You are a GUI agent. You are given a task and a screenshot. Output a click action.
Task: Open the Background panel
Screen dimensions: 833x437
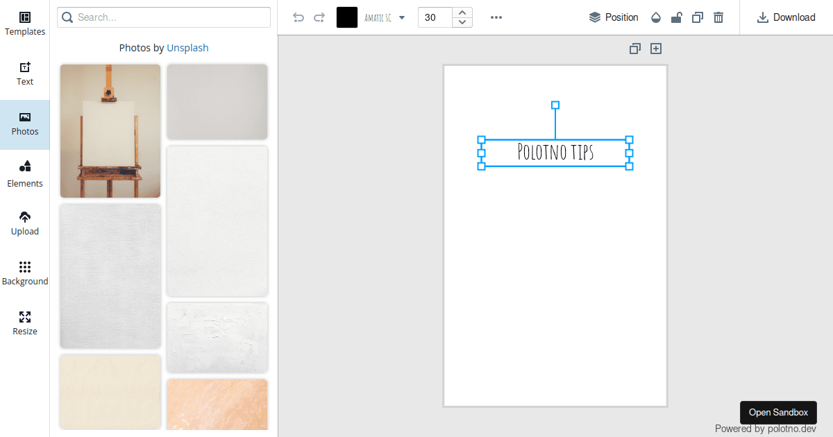pyautogui.click(x=25, y=272)
